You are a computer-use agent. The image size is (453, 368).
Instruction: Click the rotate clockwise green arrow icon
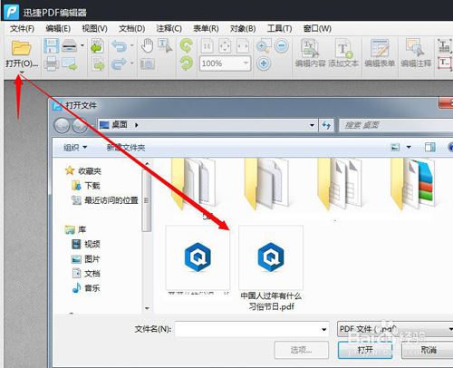[187, 45]
